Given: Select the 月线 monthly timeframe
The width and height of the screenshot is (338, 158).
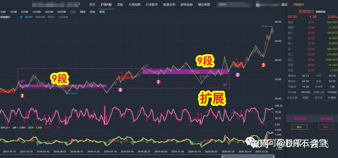Looking at the screenshot, I should point(92,12).
